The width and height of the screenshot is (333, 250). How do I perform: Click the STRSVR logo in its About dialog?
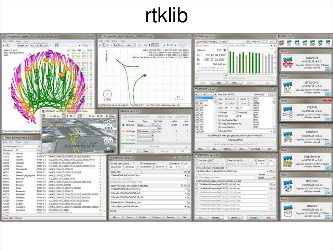point(288,112)
